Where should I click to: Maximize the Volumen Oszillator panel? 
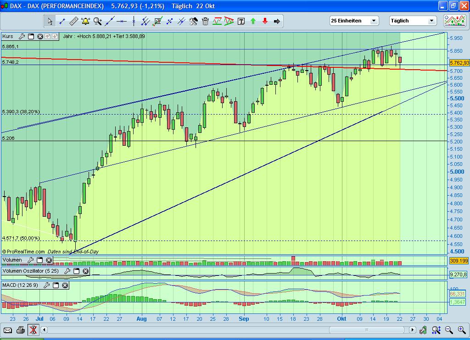(77, 271)
